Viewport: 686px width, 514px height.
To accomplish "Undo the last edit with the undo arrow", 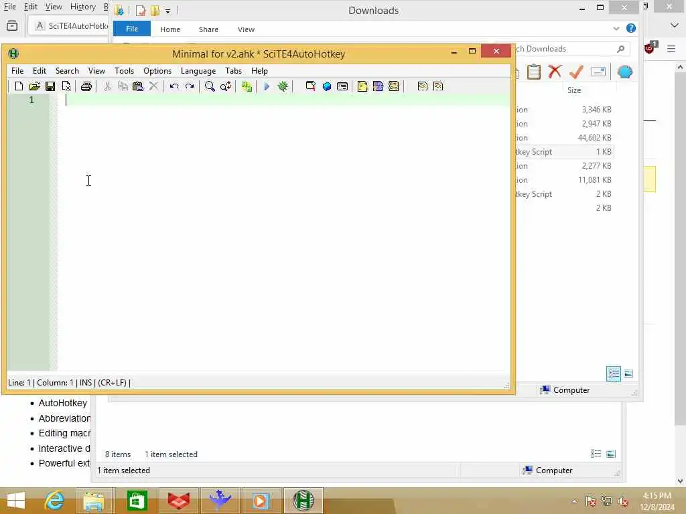I will (x=174, y=86).
